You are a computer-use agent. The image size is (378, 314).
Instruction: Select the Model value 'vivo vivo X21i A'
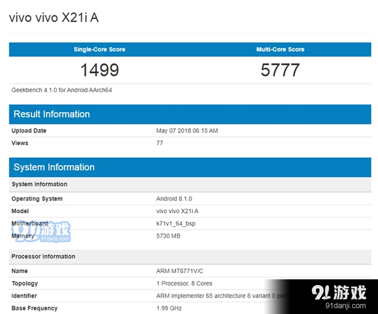coord(177,211)
